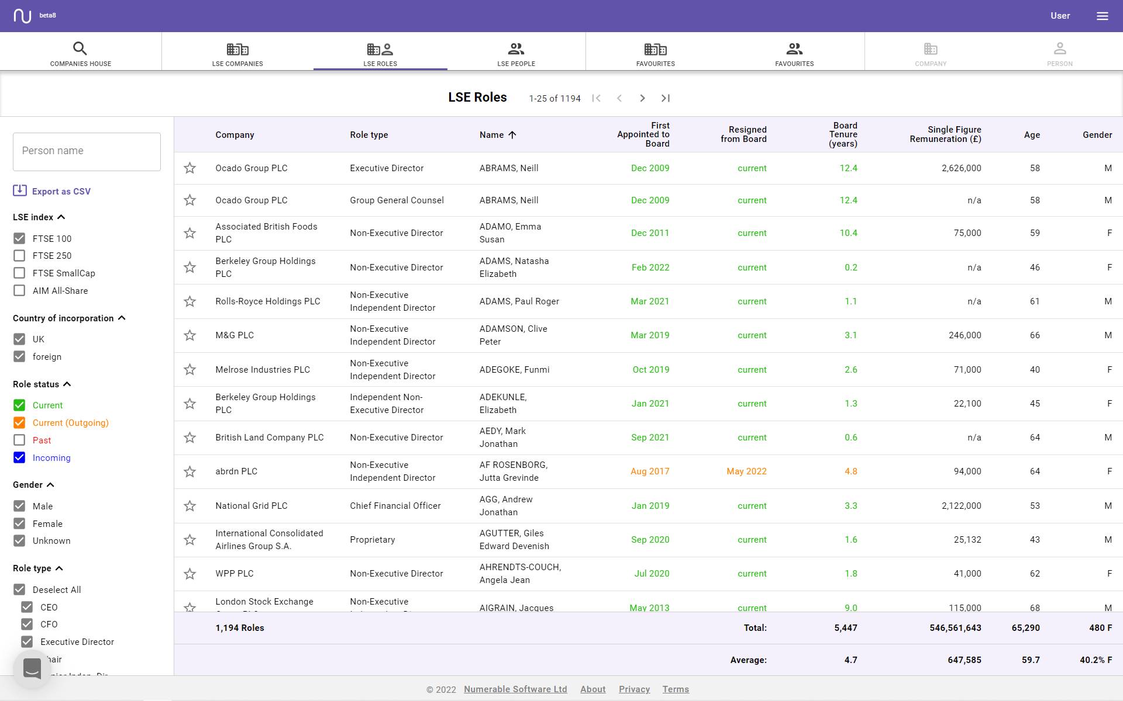Viewport: 1123px width, 701px height.
Task: Favourite the Melrose Industries PLC row
Action: (190, 370)
